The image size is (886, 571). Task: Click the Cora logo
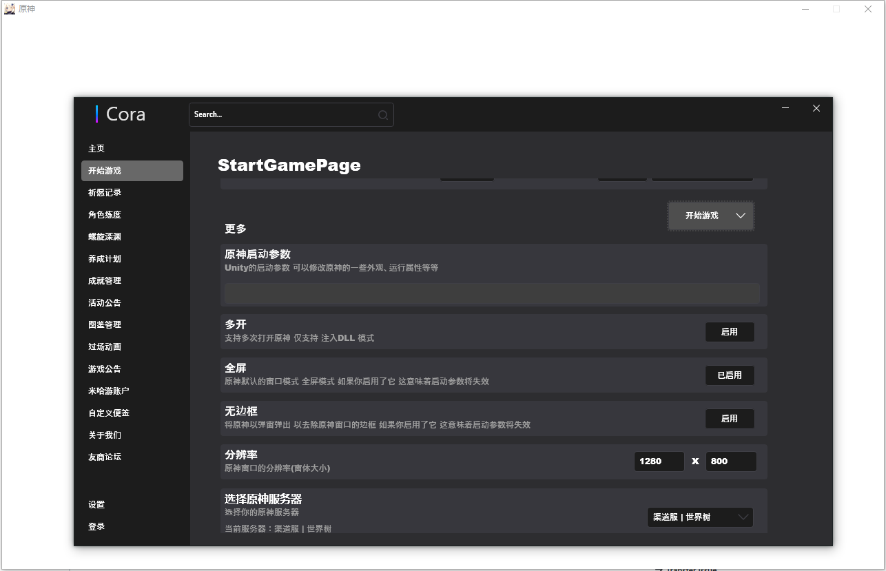coord(121,114)
